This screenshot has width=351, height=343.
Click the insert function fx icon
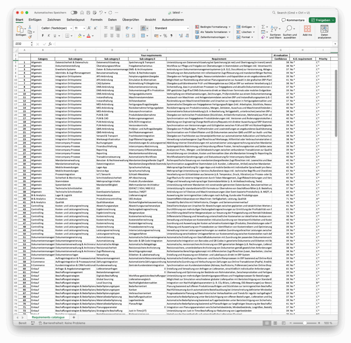[x=50, y=44]
